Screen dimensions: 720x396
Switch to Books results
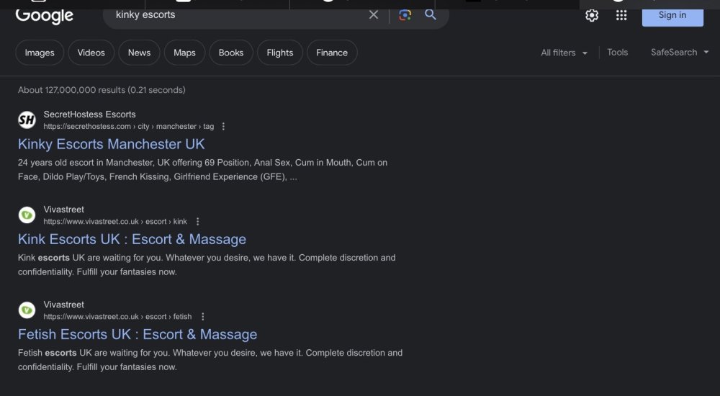[231, 53]
